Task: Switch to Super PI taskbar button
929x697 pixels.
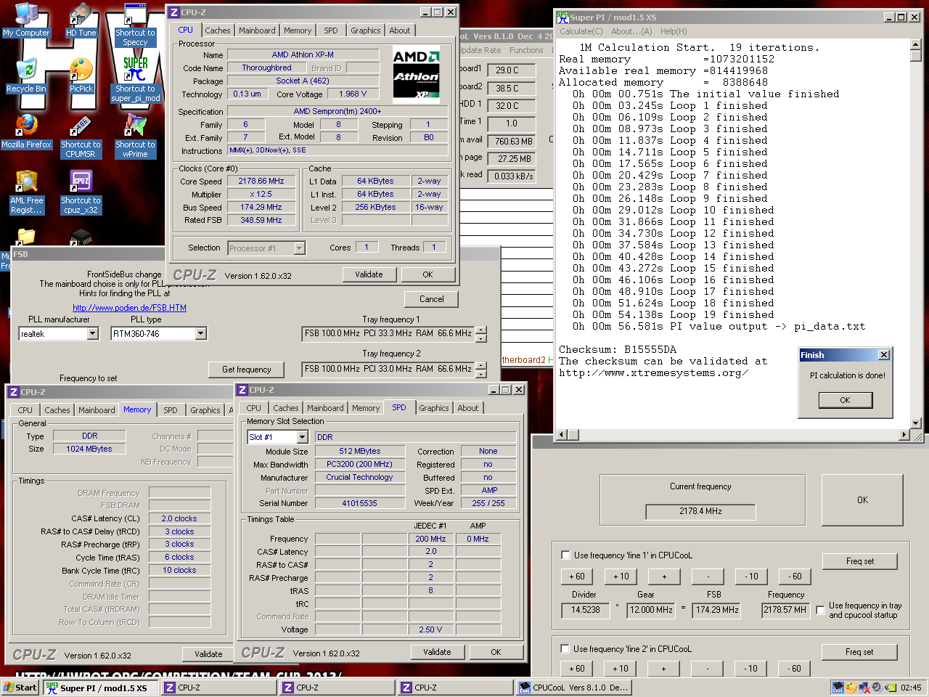Action: [99, 688]
